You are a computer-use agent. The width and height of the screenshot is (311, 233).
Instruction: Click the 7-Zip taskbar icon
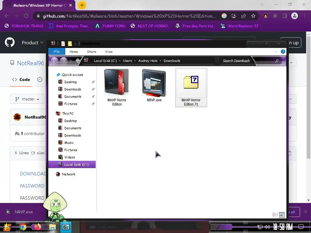pyautogui.click(x=66, y=227)
